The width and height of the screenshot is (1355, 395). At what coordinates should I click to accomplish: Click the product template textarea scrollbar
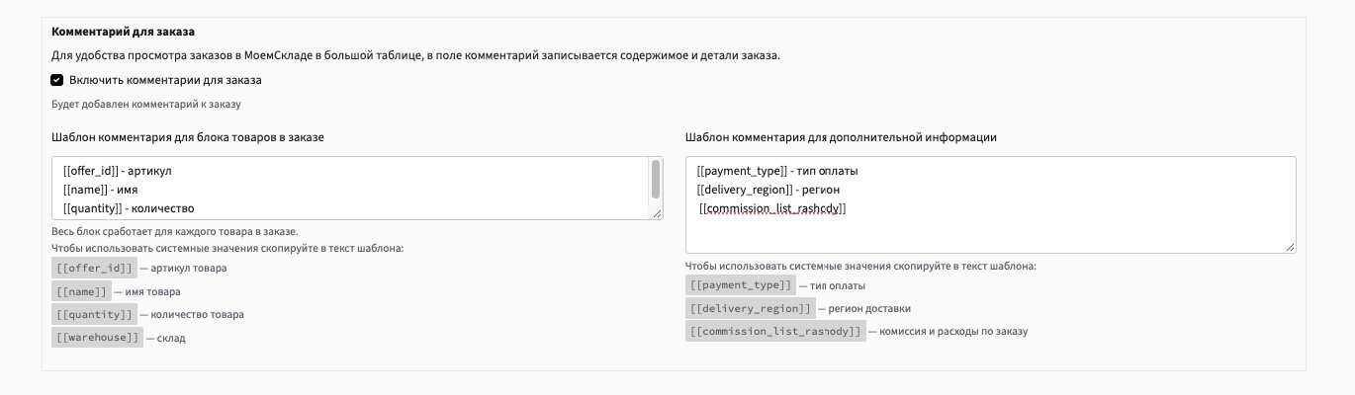coord(655,179)
